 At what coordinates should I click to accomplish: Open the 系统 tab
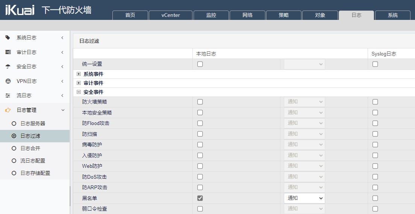393,15
